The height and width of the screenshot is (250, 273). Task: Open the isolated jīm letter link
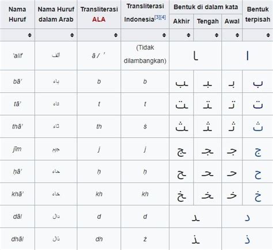tap(258, 152)
